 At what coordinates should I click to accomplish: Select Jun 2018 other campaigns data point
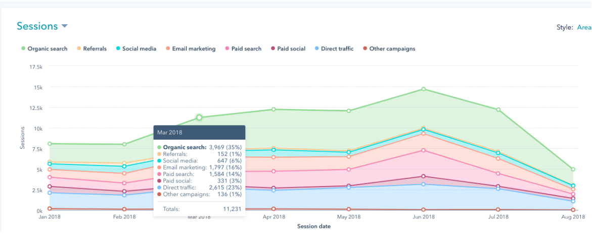click(424, 209)
